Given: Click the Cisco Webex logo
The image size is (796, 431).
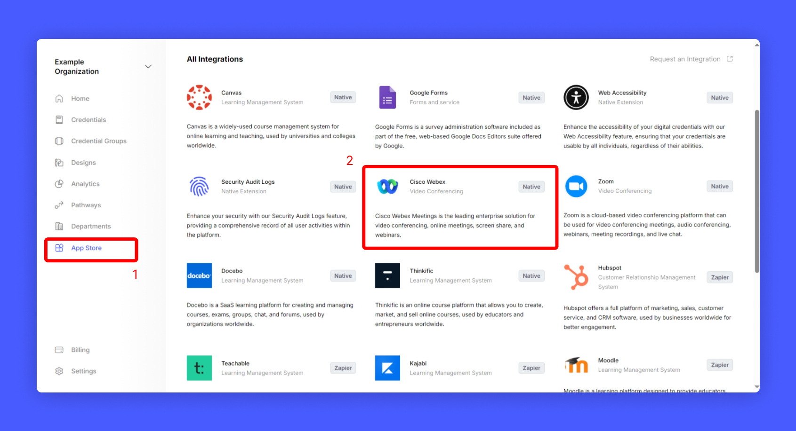Looking at the screenshot, I should (387, 187).
